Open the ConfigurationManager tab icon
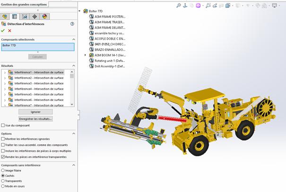Viewport: 286px width, 192px height. click(25, 16)
